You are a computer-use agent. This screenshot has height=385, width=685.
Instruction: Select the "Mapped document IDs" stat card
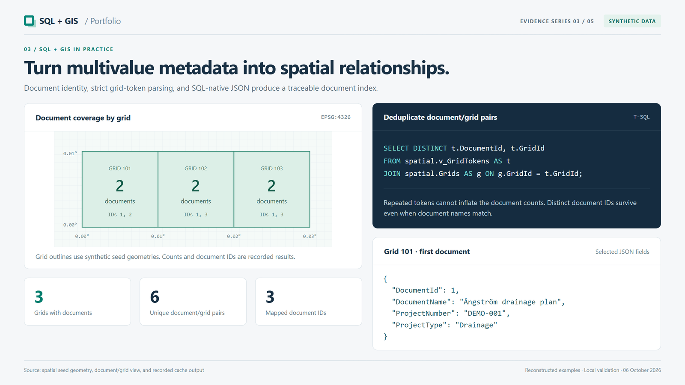(309, 302)
